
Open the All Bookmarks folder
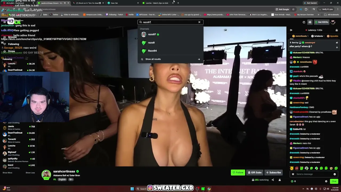332,15
